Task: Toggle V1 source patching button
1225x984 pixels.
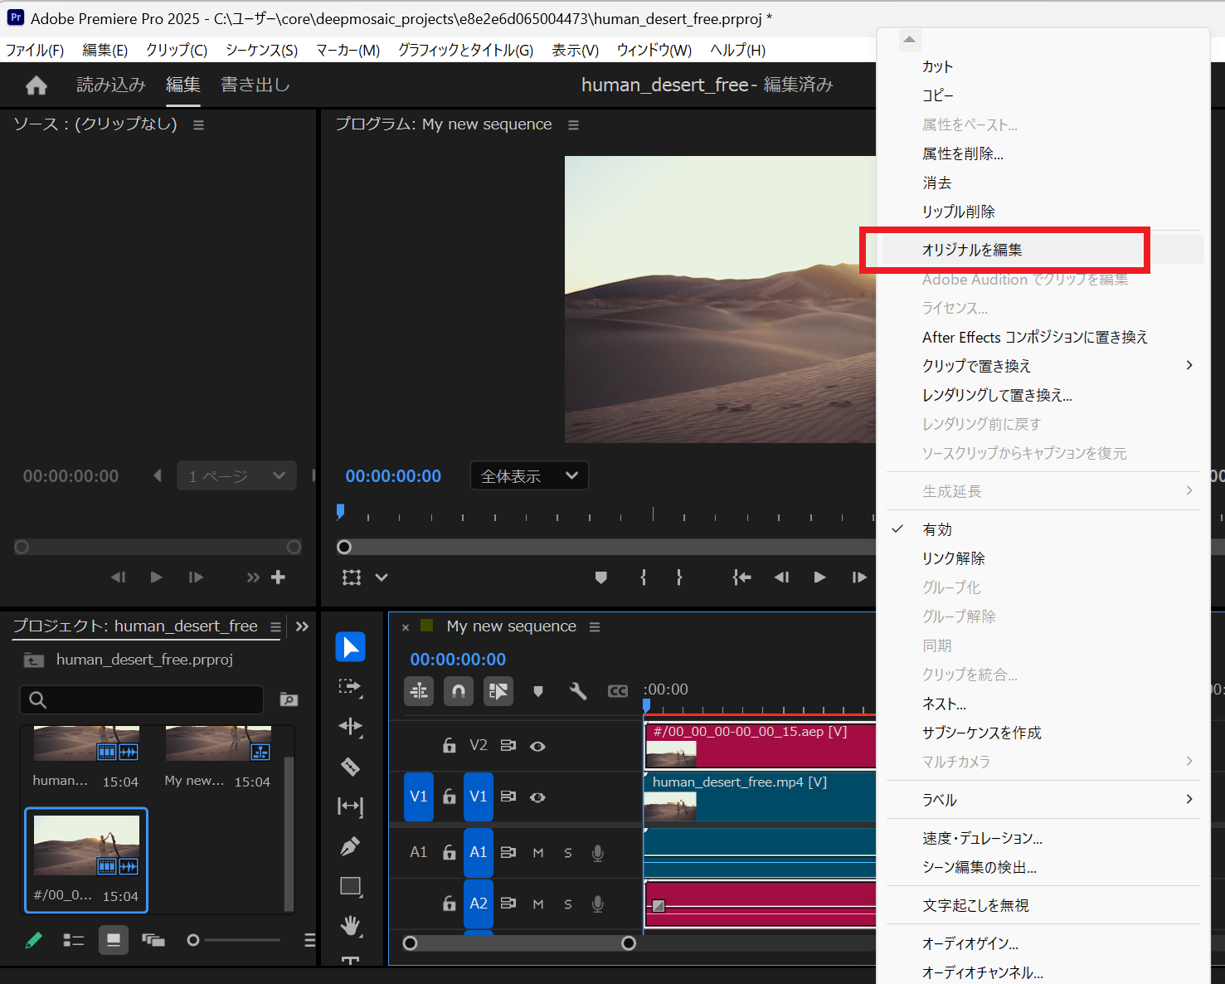Action: (x=419, y=796)
